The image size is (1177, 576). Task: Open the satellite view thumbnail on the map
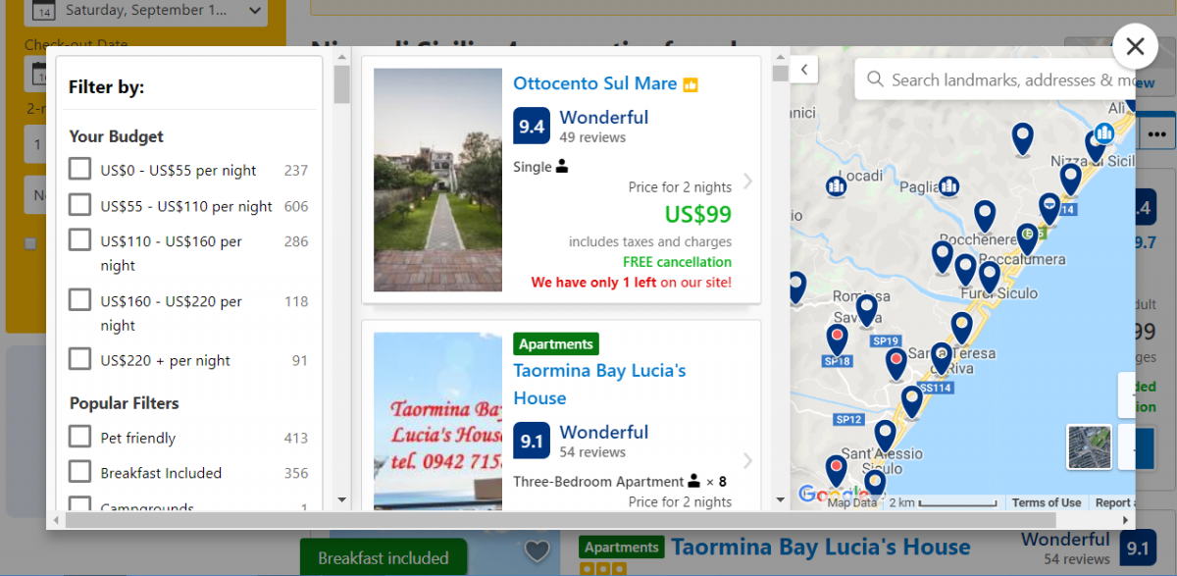pos(1089,448)
